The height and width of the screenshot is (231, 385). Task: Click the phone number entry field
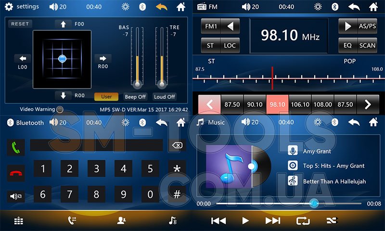[96, 145]
